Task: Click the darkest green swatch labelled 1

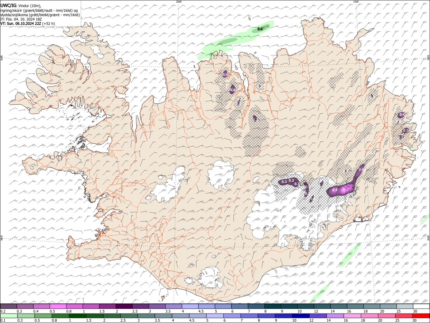Action: [77, 316]
